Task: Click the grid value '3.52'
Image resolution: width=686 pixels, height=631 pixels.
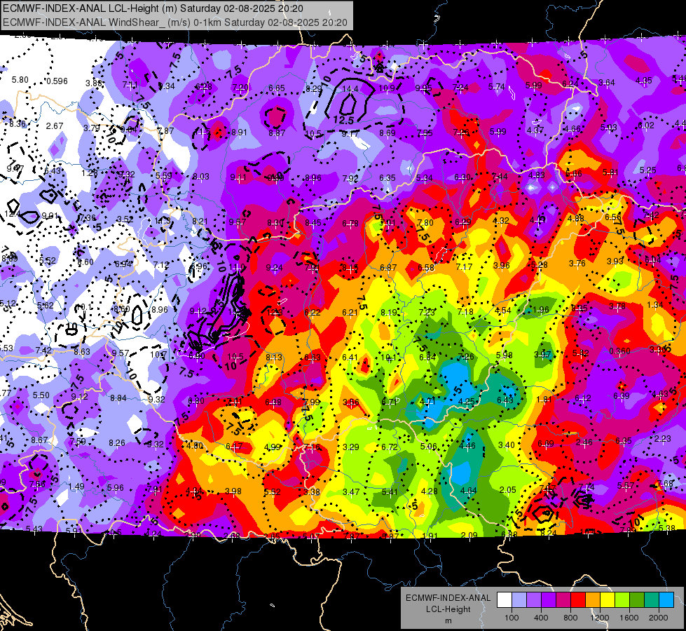Action: 125,219
